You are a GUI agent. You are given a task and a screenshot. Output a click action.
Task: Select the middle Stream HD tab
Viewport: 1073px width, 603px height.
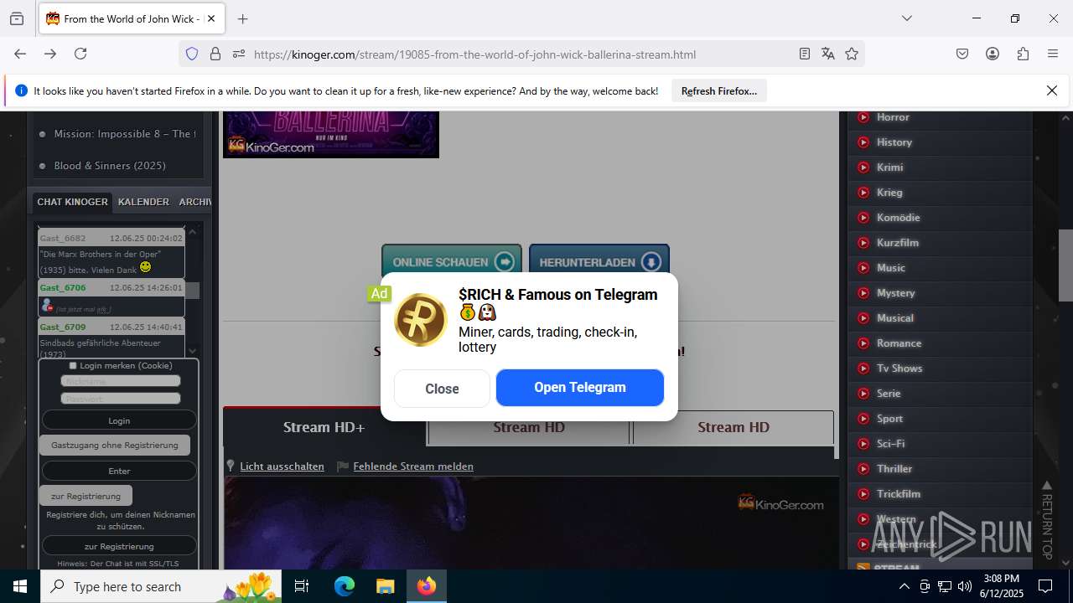[x=529, y=427]
